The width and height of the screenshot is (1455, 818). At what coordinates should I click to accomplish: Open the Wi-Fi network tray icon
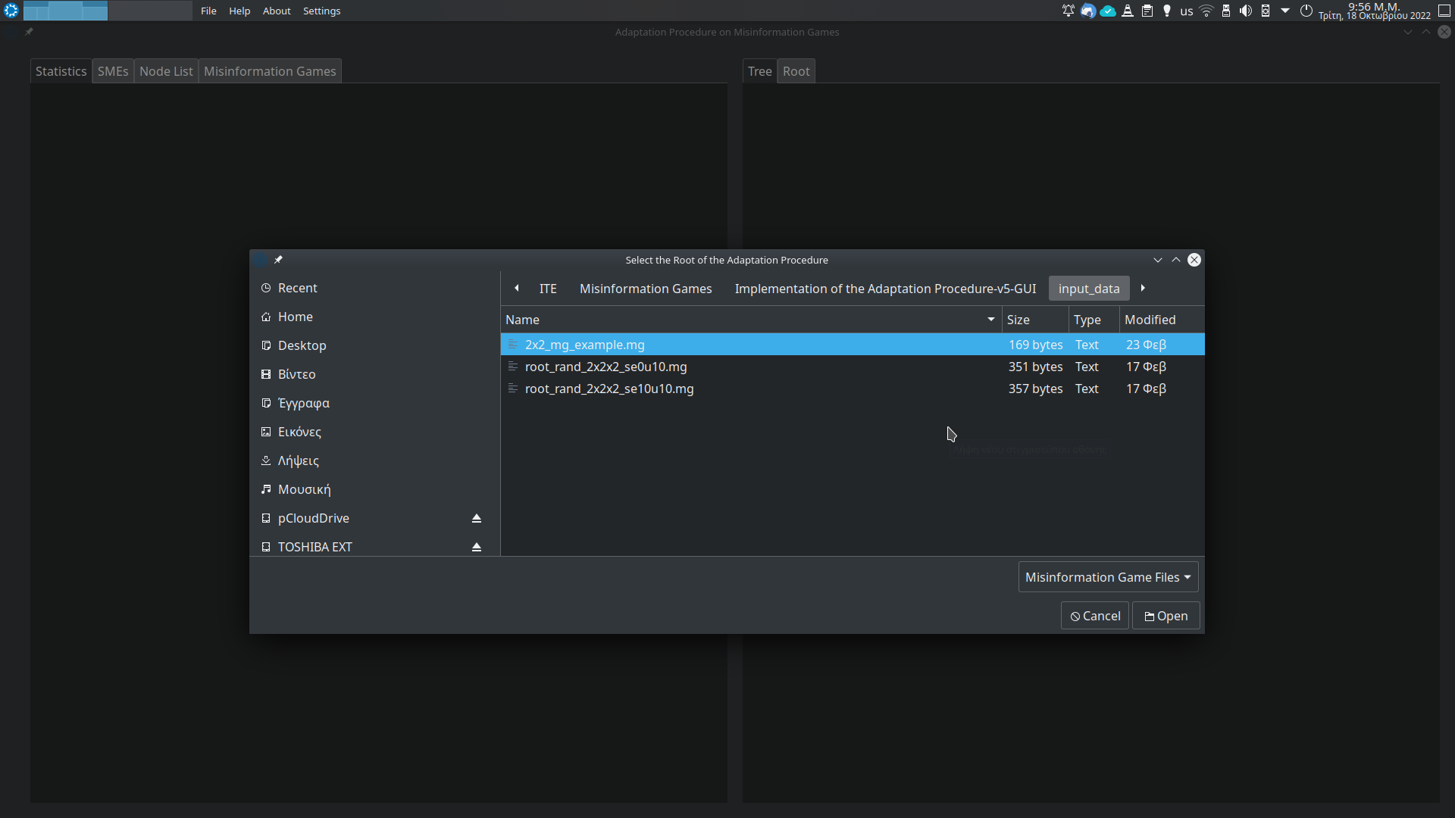[x=1206, y=11]
